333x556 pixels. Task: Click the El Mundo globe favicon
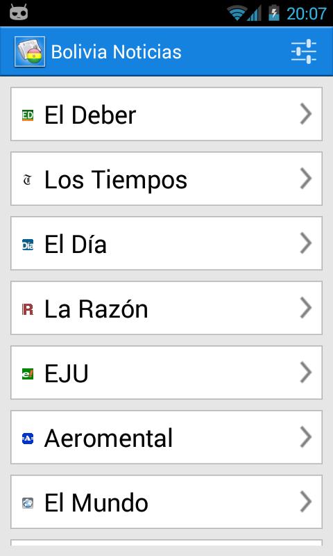point(28,502)
